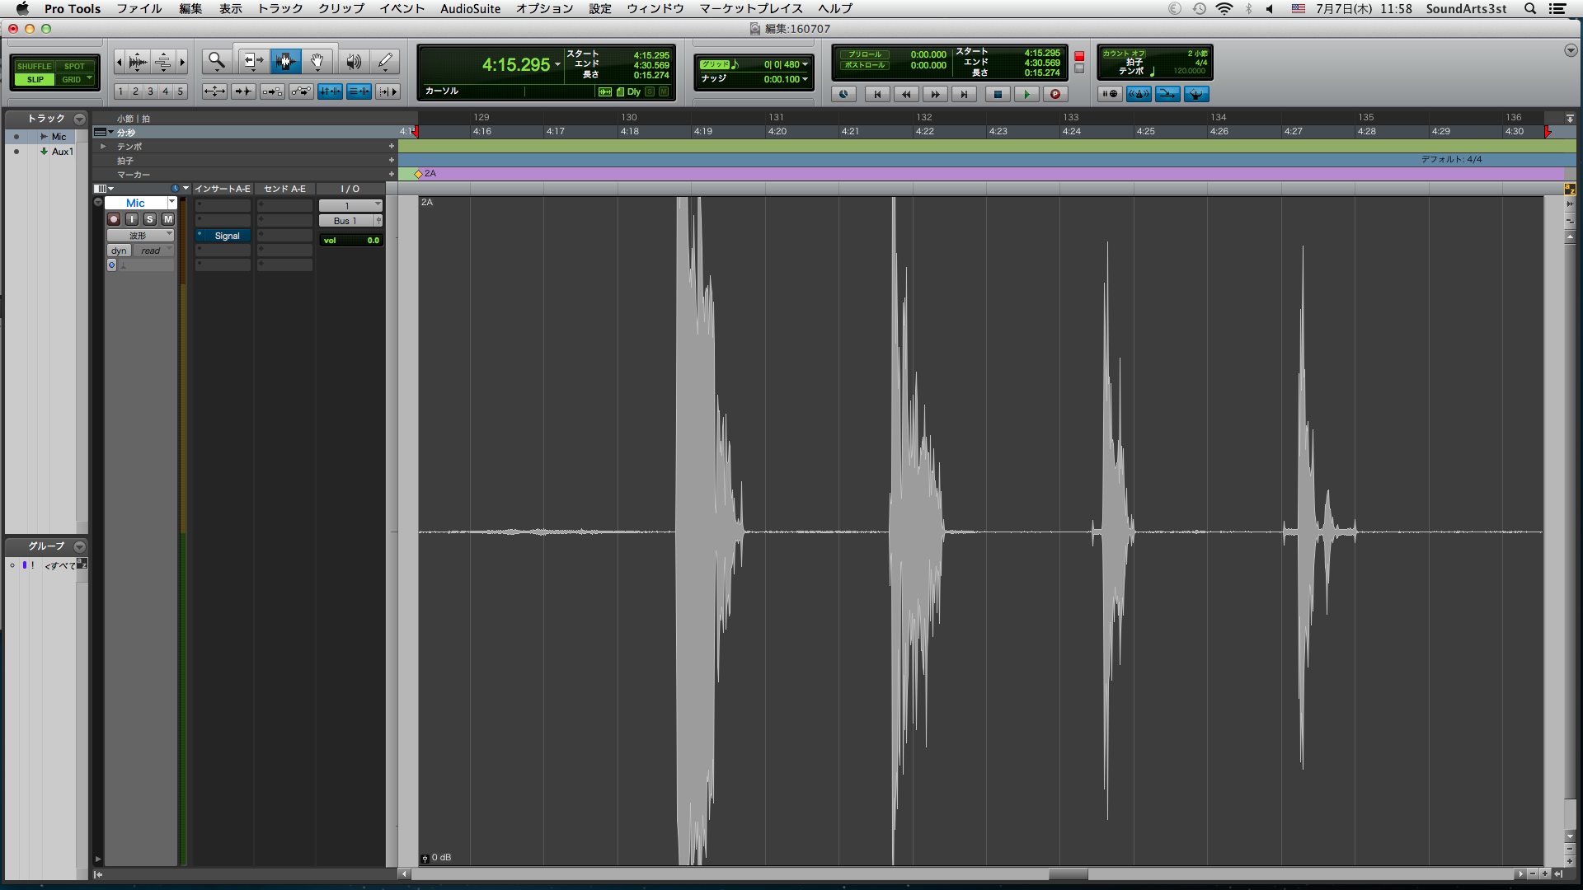This screenshot has height=890, width=1583.
Task: Click the red Record transport button
Action: (x=1055, y=94)
